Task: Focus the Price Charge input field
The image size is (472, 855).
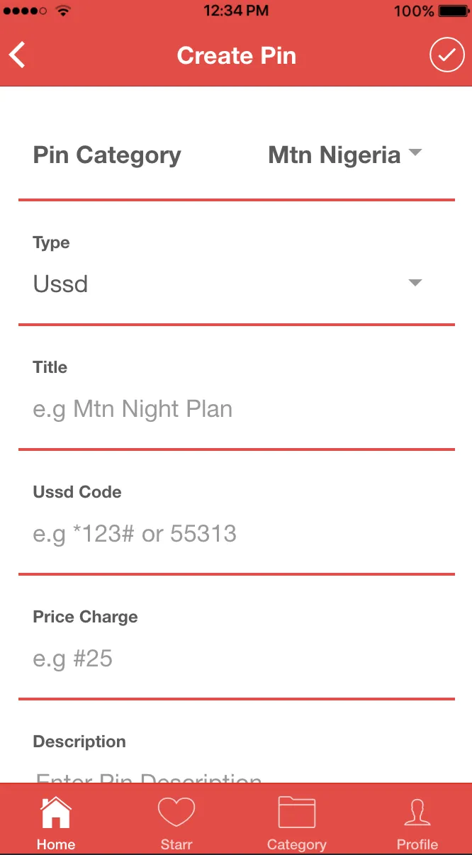Action: point(236,659)
